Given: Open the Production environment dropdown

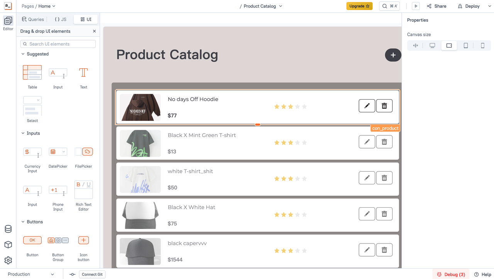Looking at the screenshot, I should pos(31,274).
